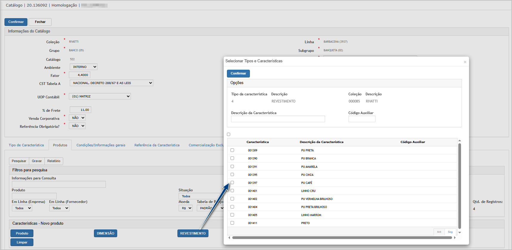This screenshot has width=512, height=250.
Task: Click the Fechar button
Action: point(40,22)
